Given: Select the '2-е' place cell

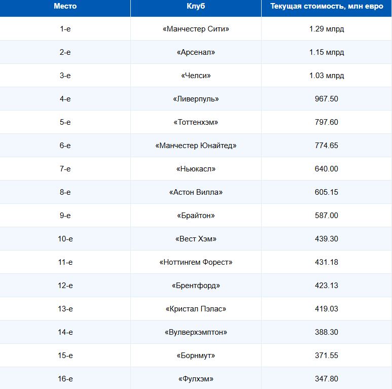Looking at the screenshot, I should point(65,52).
